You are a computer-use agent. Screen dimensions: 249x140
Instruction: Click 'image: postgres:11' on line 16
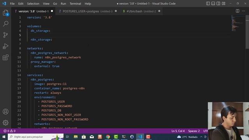[50, 84]
